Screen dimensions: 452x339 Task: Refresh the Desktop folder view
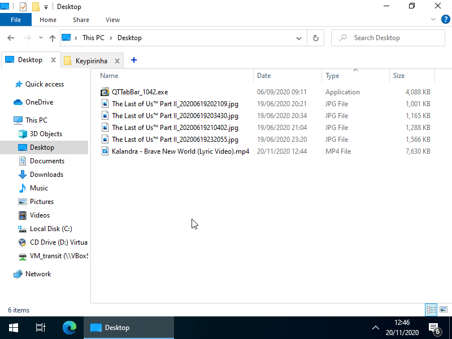[x=316, y=38]
